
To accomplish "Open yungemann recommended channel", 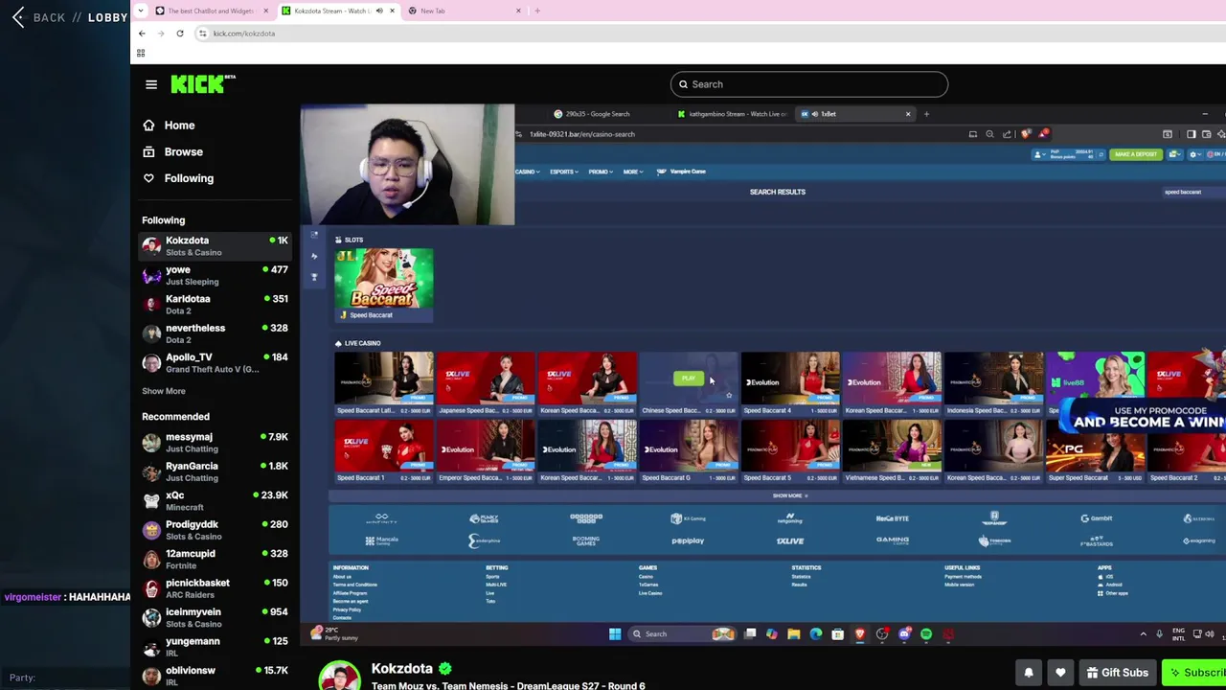I will tap(215, 647).
